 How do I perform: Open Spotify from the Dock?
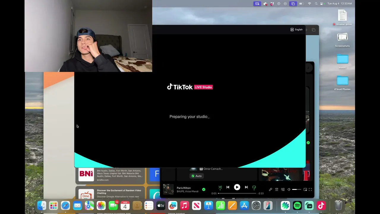click(297, 205)
